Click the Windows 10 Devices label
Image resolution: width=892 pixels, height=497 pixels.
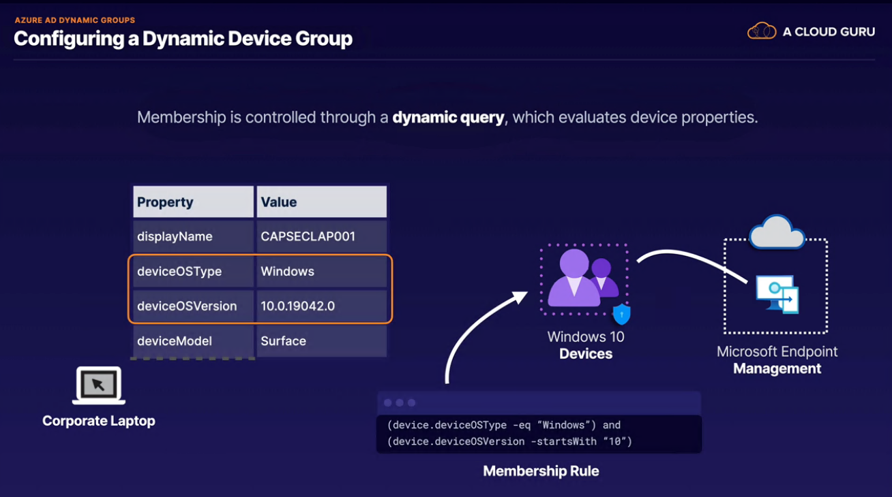pyautogui.click(x=586, y=345)
